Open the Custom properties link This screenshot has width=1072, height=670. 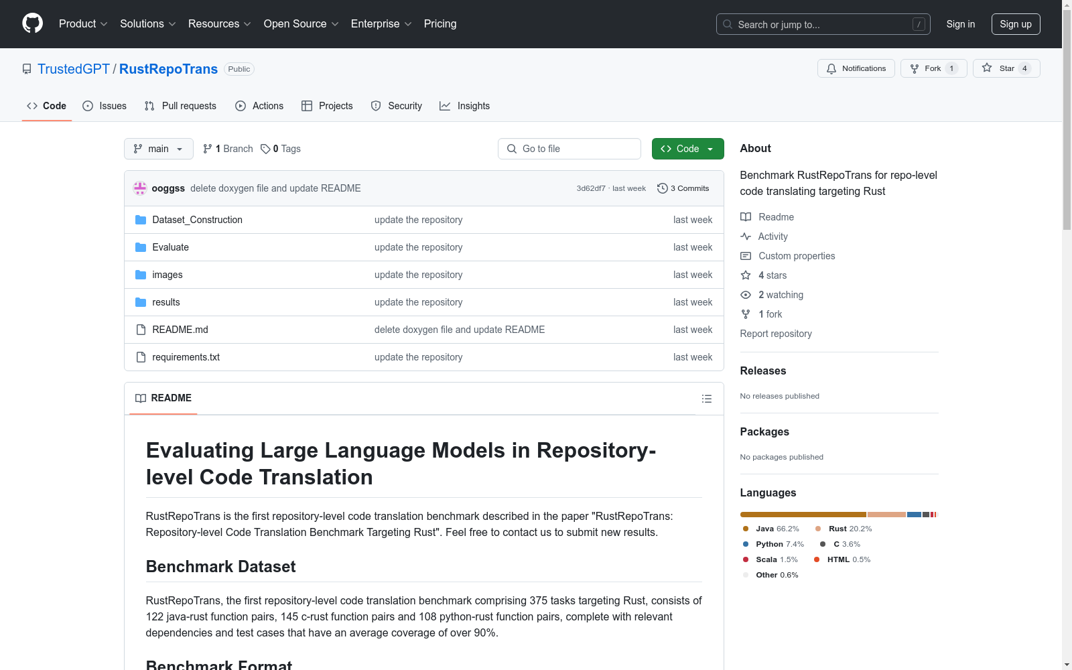pyautogui.click(x=797, y=256)
